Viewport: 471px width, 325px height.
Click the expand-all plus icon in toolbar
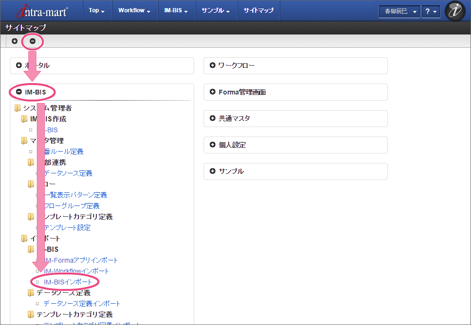tap(15, 41)
